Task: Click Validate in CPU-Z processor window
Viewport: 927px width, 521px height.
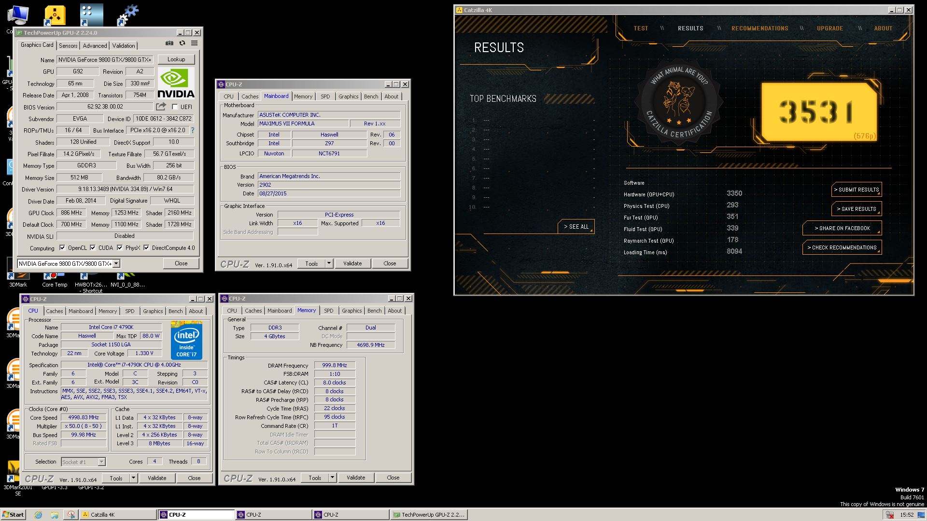Action: point(157,478)
